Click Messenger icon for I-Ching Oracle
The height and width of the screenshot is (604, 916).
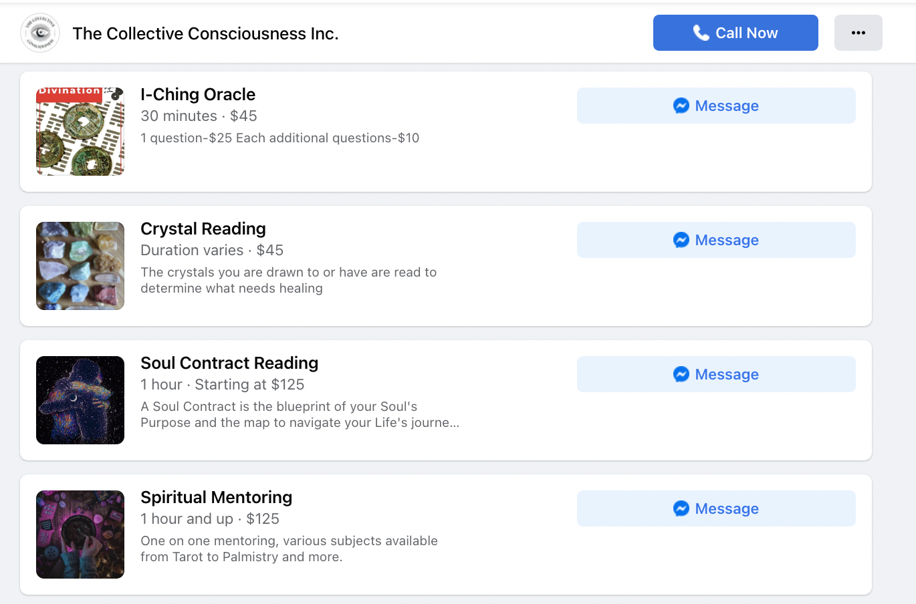(681, 106)
